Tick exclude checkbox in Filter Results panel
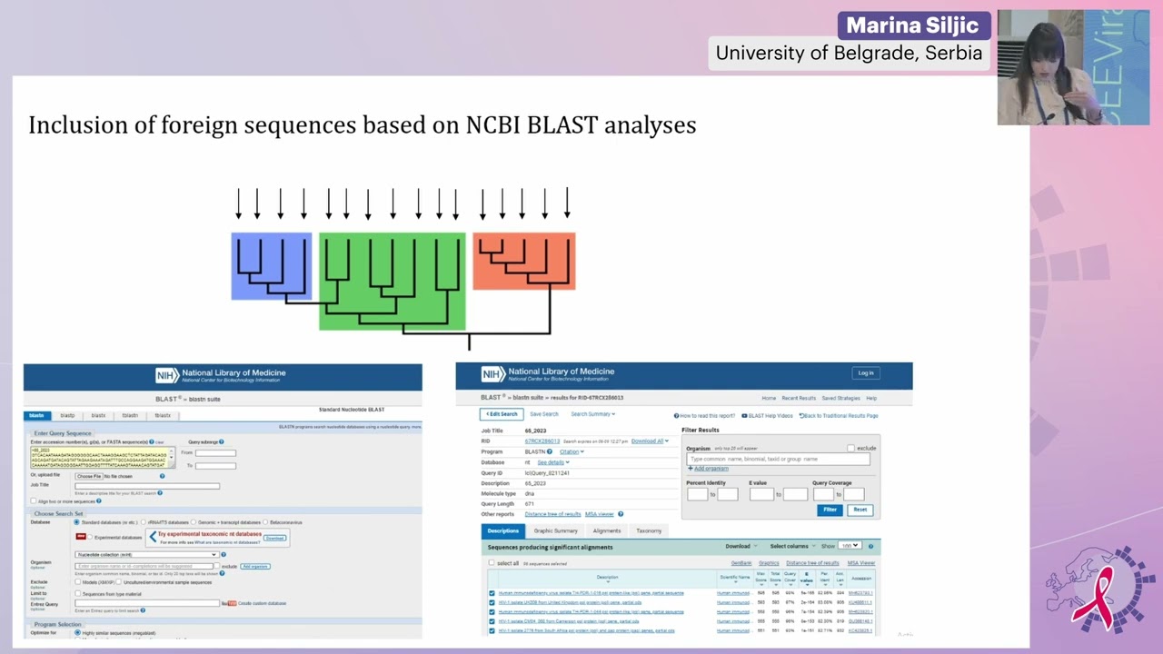Image resolution: width=1163 pixels, height=654 pixels. [850, 448]
